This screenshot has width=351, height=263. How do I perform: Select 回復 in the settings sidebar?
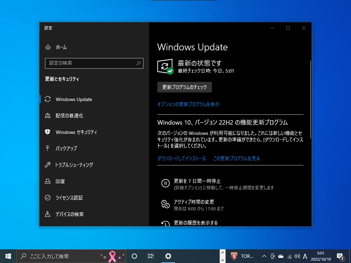coord(61,181)
